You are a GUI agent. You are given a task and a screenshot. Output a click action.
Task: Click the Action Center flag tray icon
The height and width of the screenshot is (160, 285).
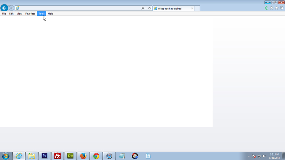254,156
